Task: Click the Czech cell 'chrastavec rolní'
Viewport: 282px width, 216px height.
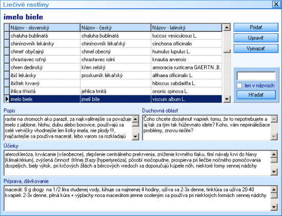Action: pos(116,60)
